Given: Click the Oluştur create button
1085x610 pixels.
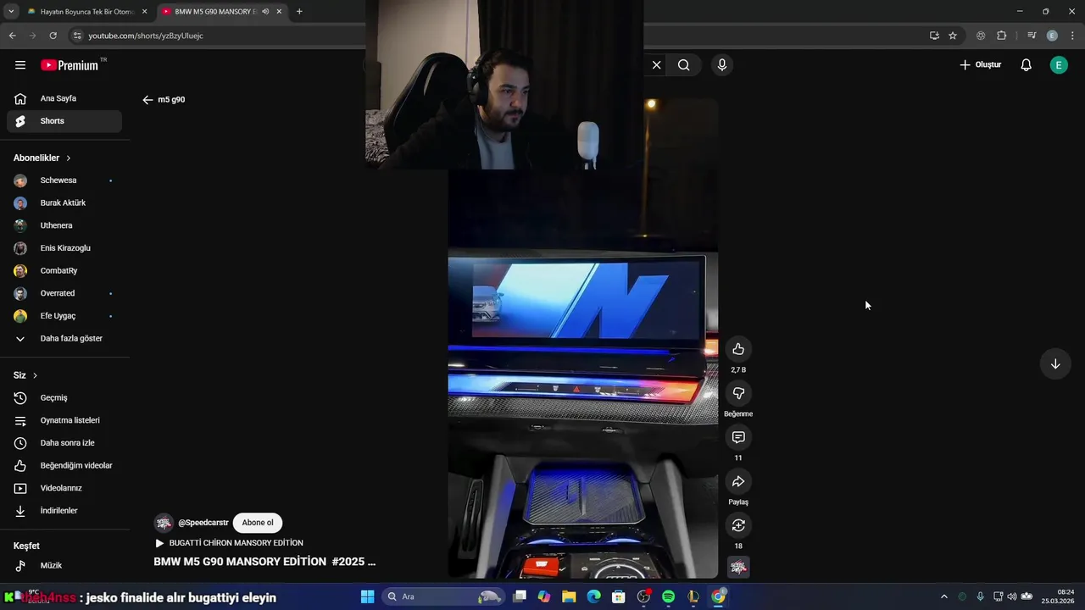Looking at the screenshot, I should (981, 65).
